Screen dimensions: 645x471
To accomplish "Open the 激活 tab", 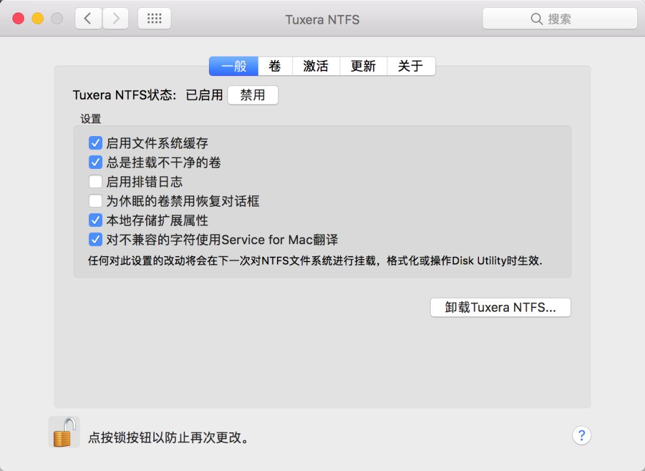I will pyautogui.click(x=316, y=66).
